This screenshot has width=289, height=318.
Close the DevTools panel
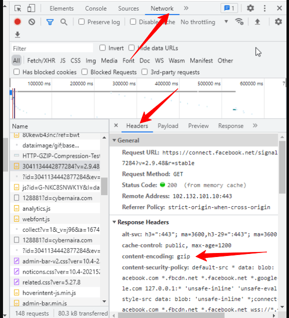click(x=279, y=8)
